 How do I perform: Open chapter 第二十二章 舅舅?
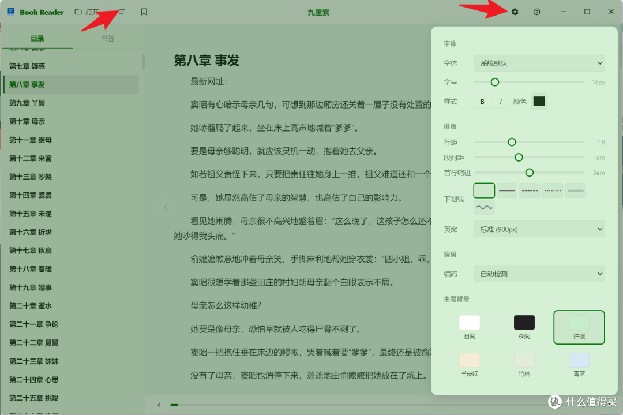point(71,343)
